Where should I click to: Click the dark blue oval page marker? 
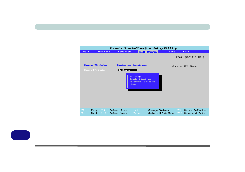[x=21, y=135]
